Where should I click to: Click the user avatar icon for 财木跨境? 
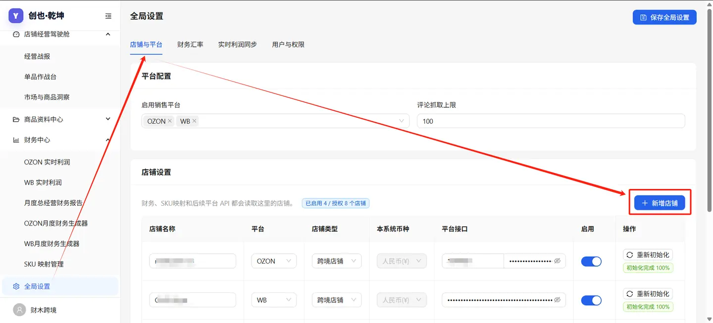tap(19, 310)
